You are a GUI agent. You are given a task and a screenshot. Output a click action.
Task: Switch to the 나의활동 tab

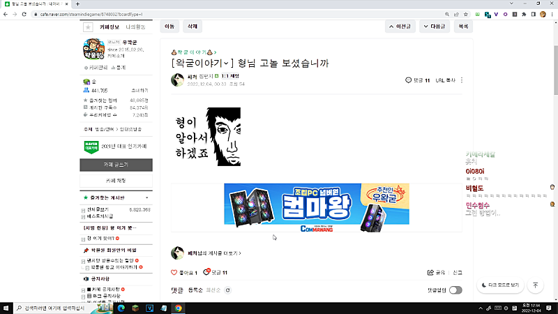pos(135,27)
